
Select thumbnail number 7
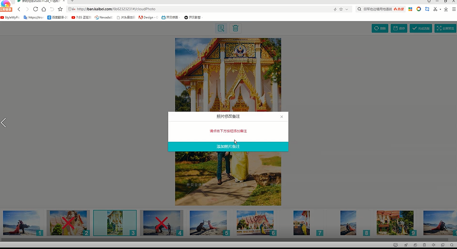pyautogui.click(x=302, y=223)
